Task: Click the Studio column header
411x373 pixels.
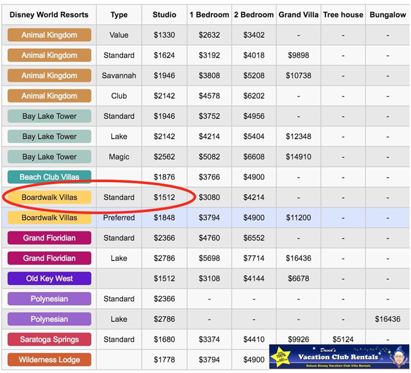Action: coord(164,14)
